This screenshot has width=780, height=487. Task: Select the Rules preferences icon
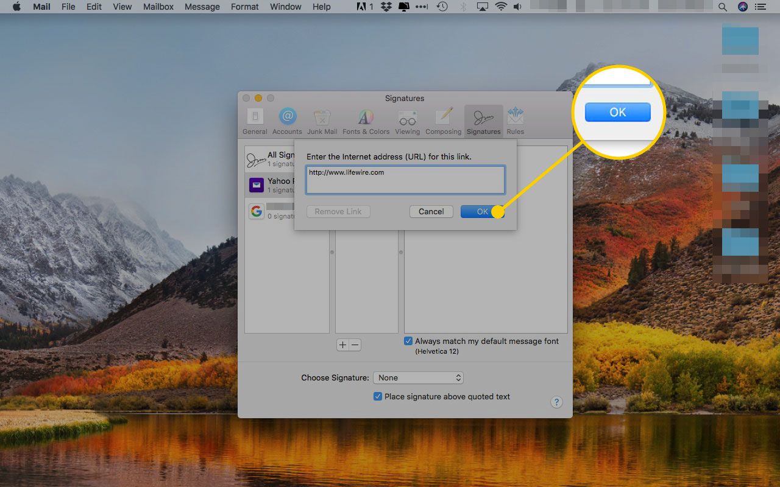pyautogui.click(x=515, y=121)
